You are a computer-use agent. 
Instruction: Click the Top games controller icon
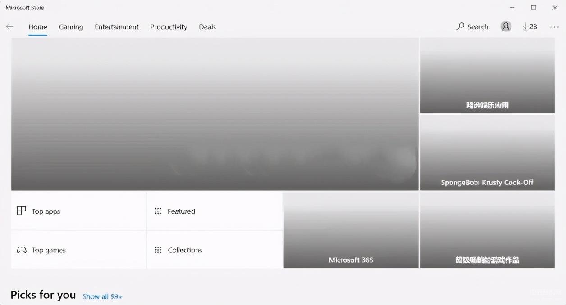pos(22,250)
